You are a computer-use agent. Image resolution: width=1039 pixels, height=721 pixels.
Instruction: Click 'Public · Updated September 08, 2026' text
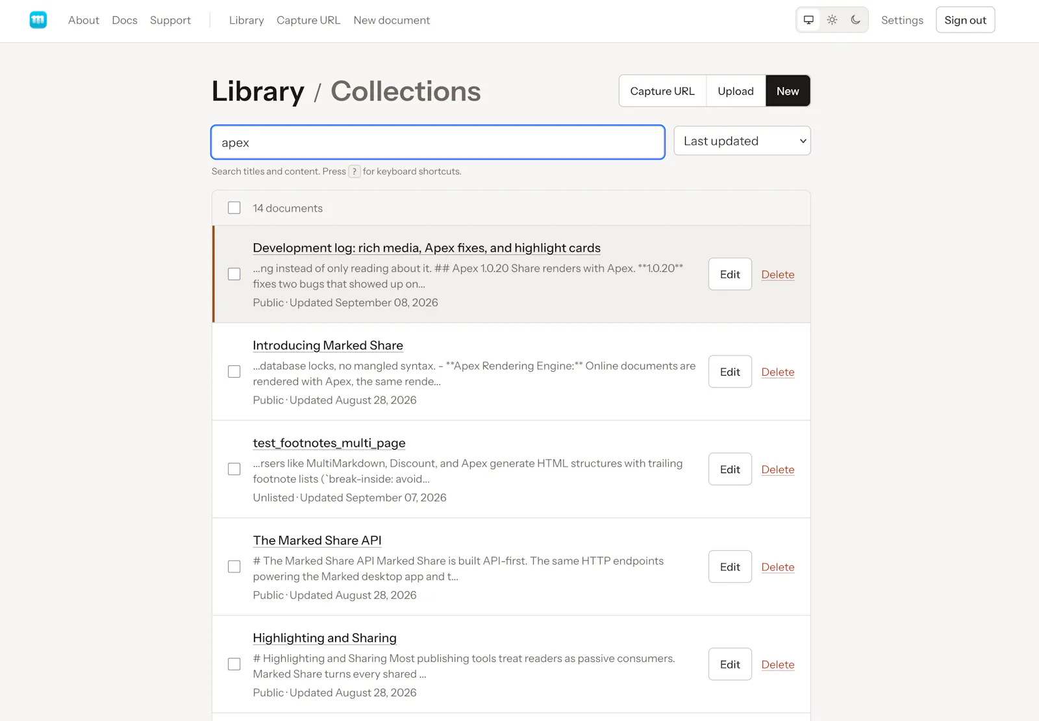click(x=345, y=302)
